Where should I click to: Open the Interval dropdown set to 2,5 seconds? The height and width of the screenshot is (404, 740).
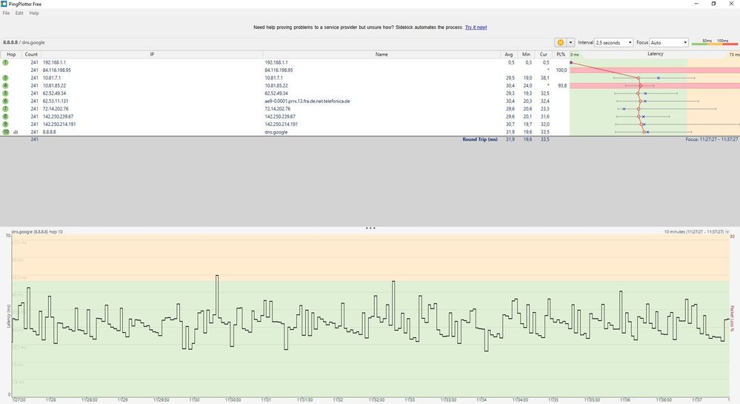click(x=614, y=42)
